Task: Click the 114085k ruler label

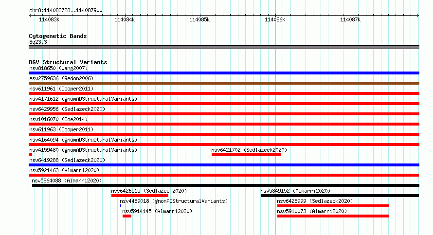Action: [199, 19]
